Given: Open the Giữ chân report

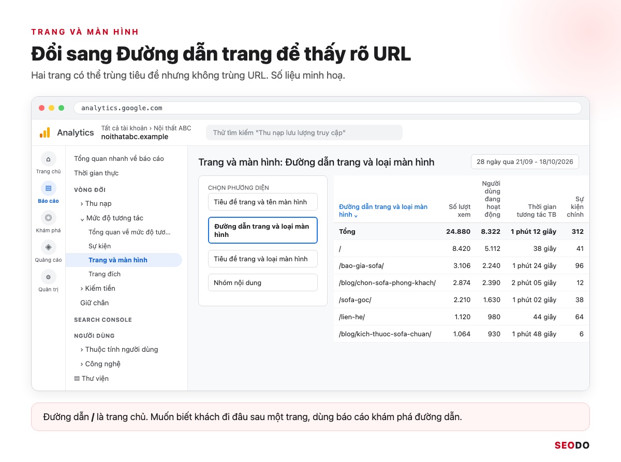Looking at the screenshot, I should 94,303.
